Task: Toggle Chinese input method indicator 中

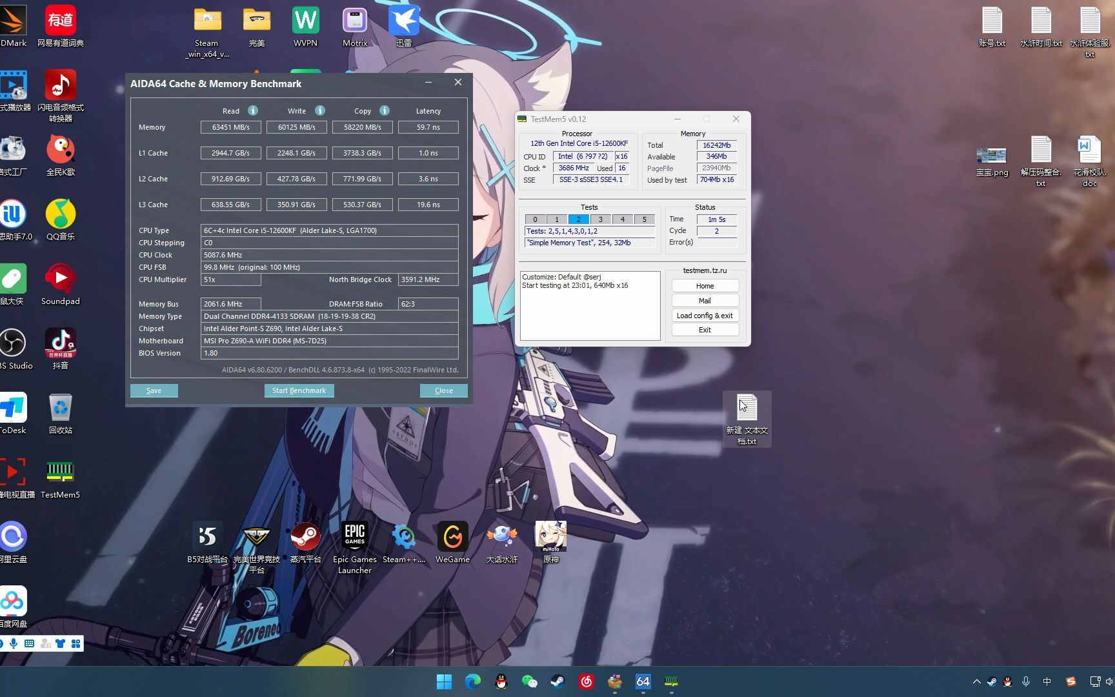Action: (1047, 682)
